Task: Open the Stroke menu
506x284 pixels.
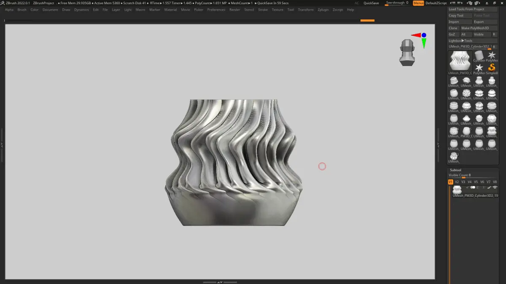Action: tap(263, 10)
